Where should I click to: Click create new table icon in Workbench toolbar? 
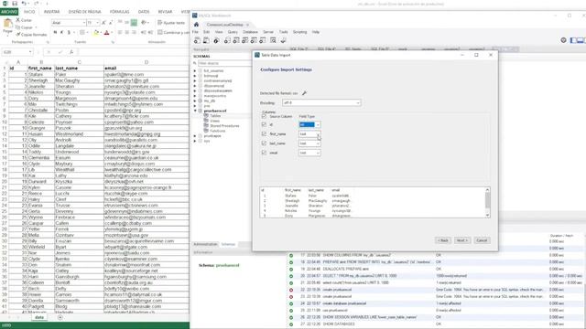[236, 40]
